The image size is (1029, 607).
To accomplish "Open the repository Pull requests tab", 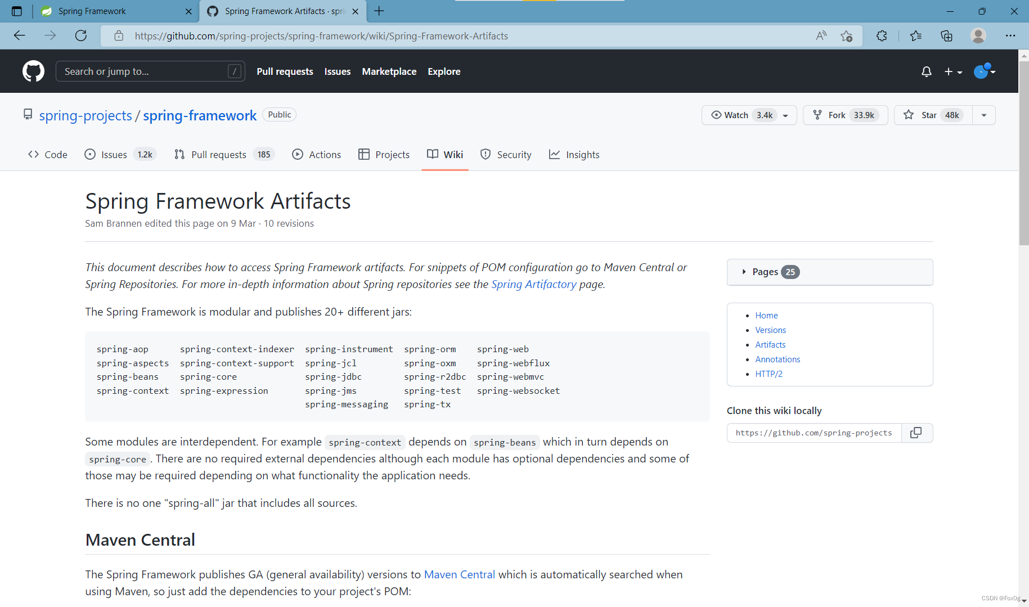I will 224,155.
